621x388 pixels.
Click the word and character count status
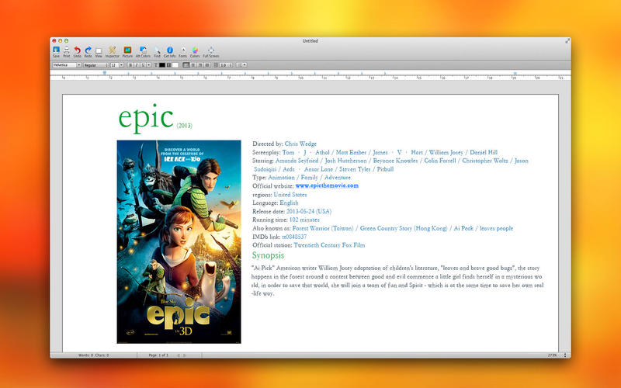[x=93, y=355]
